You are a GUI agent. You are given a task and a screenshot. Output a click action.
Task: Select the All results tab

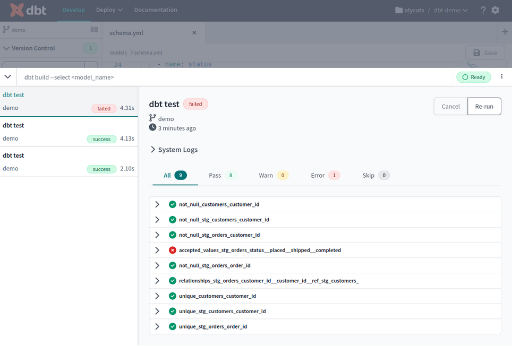pyautogui.click(x=175, y=176)
